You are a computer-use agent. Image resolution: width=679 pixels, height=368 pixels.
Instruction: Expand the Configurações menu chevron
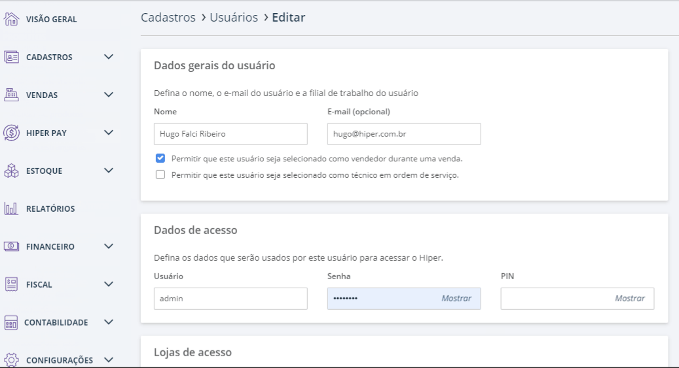109,360
